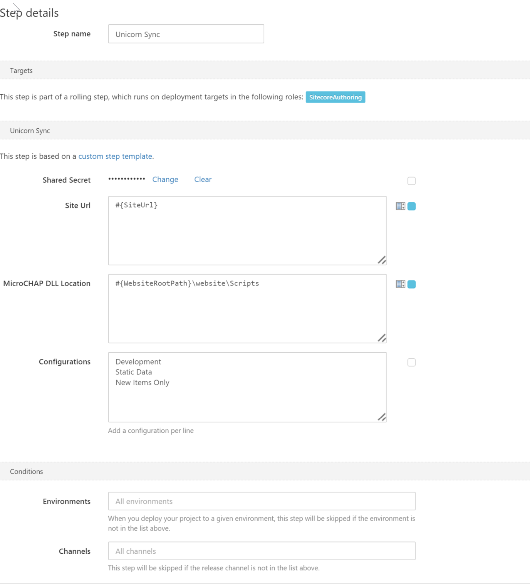Toggle the blue binding box beside MicroCHAP DLL Location
Image resolution: width=530 pixels, height=588 pixels.
coord(411,284)
